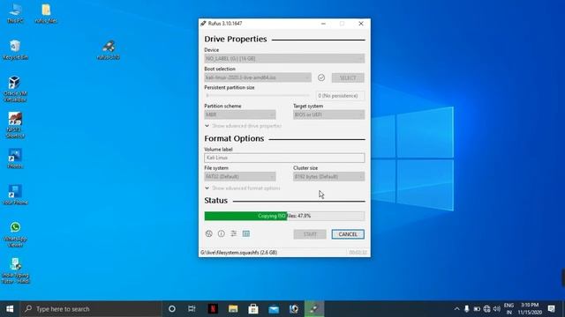Click the SELECT button
The image size is (565, 317).
(x=348, y=77)
